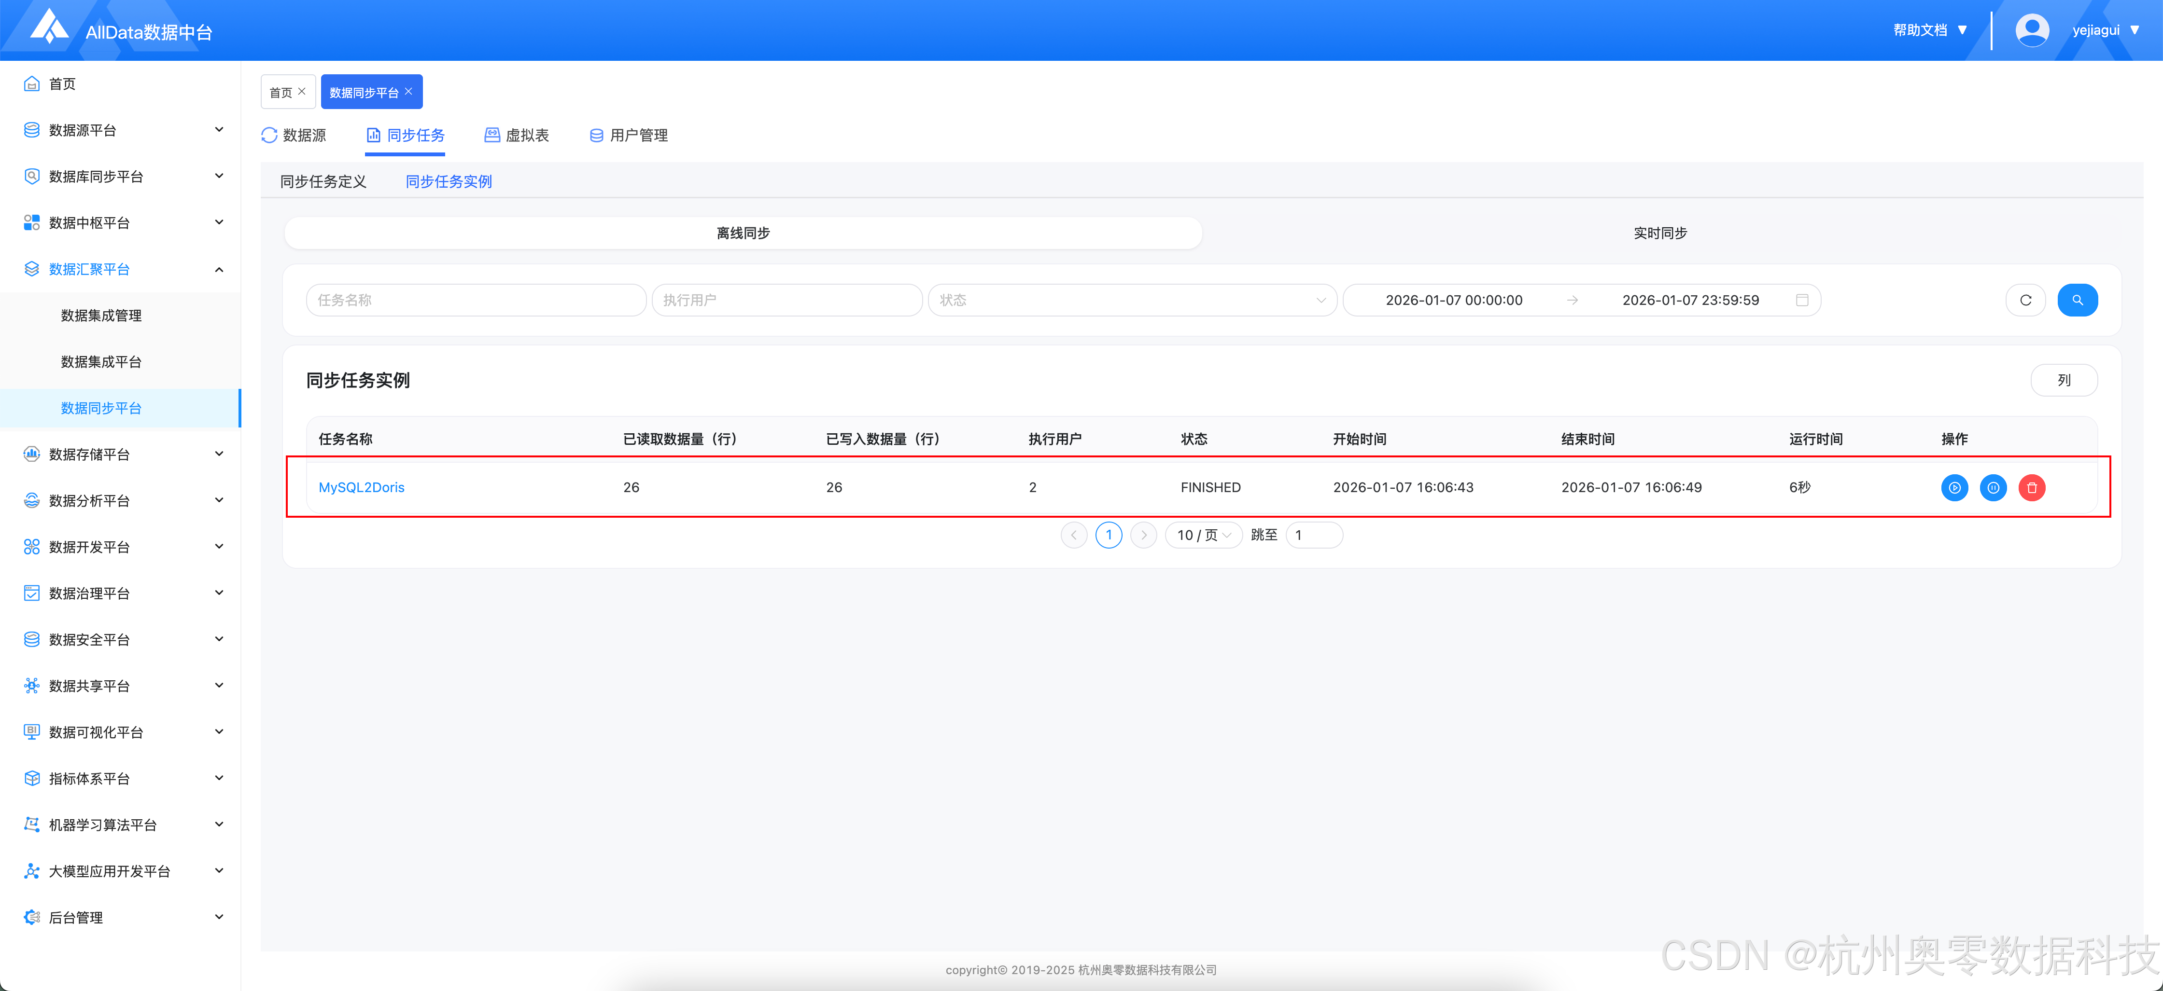The image size is (2163, 991).
Task: Click the 首页 home icon in sidebar
Action: coord(32,84)
